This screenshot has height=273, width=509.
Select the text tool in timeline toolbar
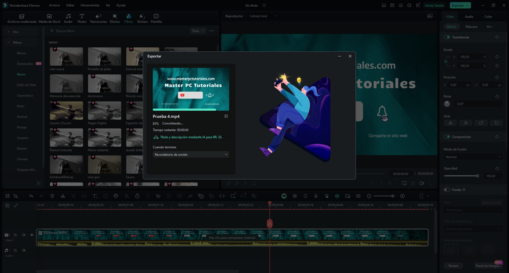95,196
